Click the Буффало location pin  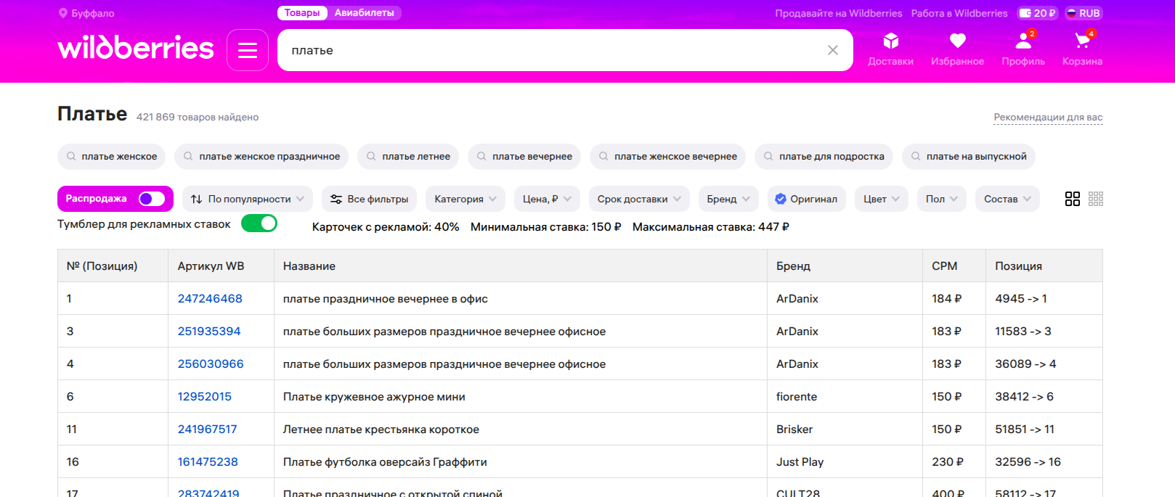tap(63, 13)
